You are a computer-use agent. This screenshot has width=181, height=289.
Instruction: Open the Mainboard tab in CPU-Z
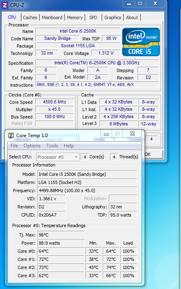52,18
